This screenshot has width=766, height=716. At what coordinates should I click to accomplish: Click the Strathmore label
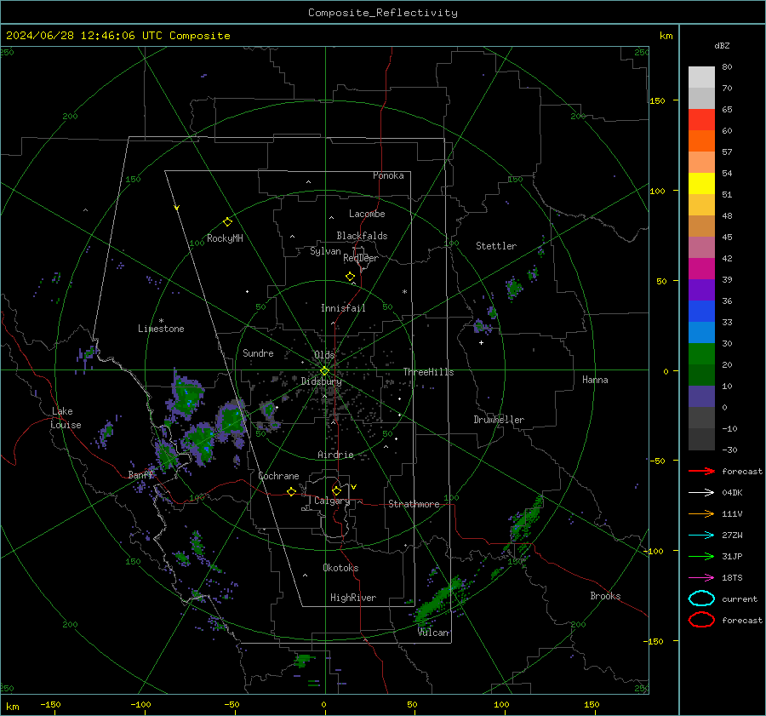[414, 504]
